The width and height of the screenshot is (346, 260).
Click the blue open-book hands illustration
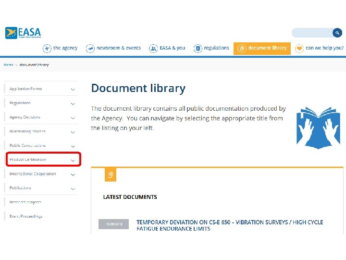pyautogui.click(x=318, y=128)
